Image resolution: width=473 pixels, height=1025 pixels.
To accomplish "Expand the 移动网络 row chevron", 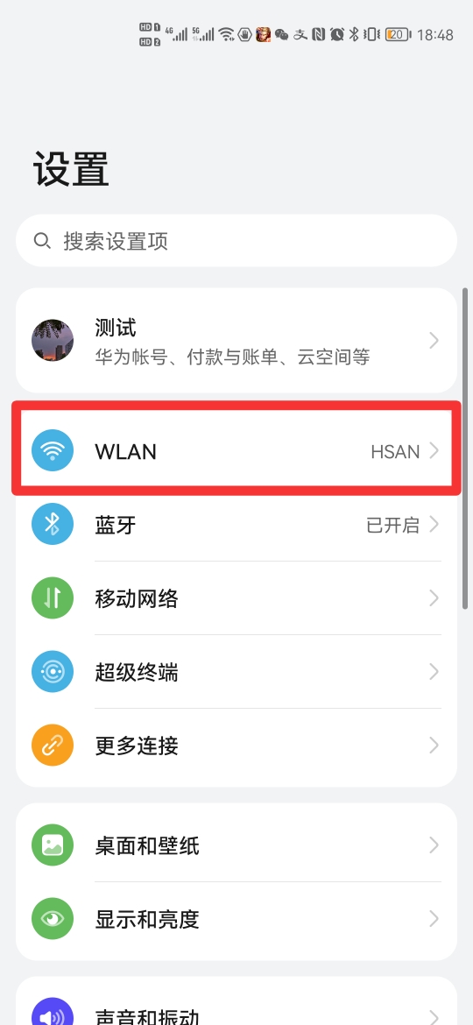I will tap(434, 598).
